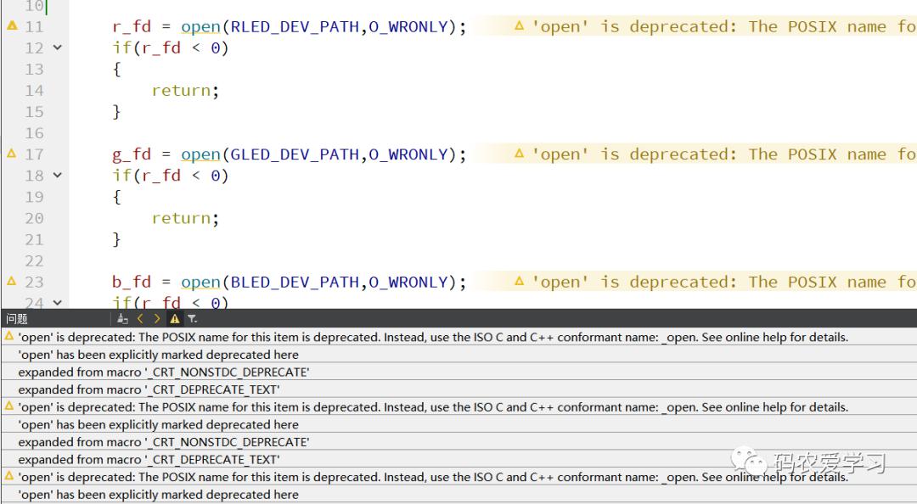This screenshot has width=917, height=504.
Task: Clear the issues list with the broom icon
Action: pos(122,319)
